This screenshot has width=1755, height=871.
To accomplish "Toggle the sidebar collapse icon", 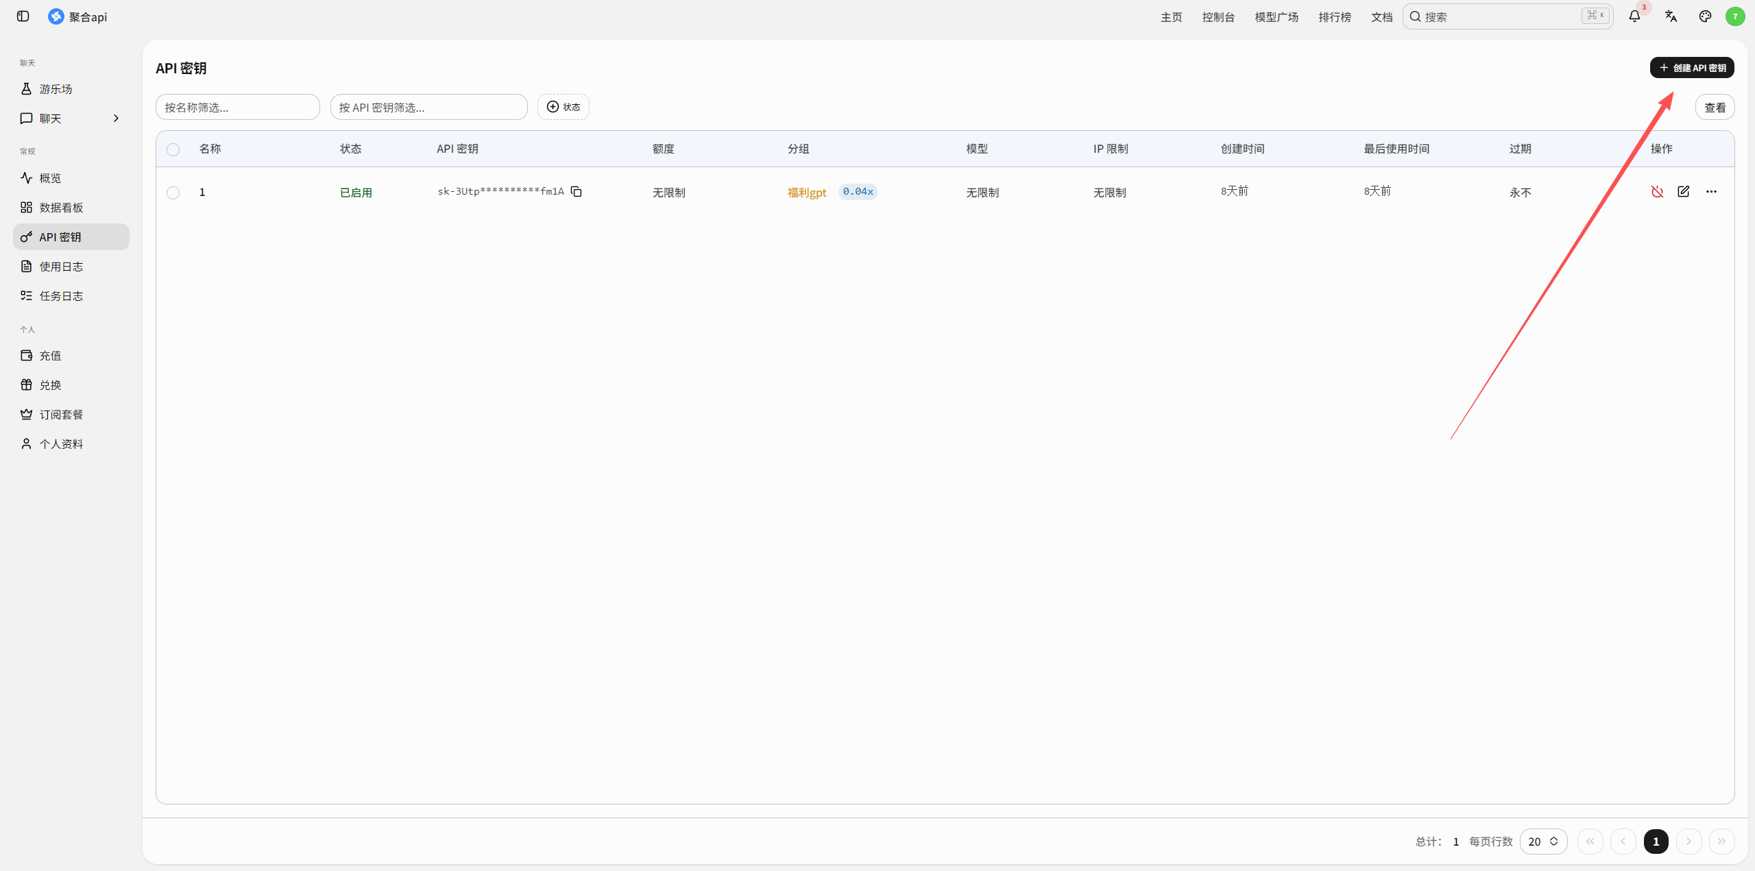I will pos(23,16).
